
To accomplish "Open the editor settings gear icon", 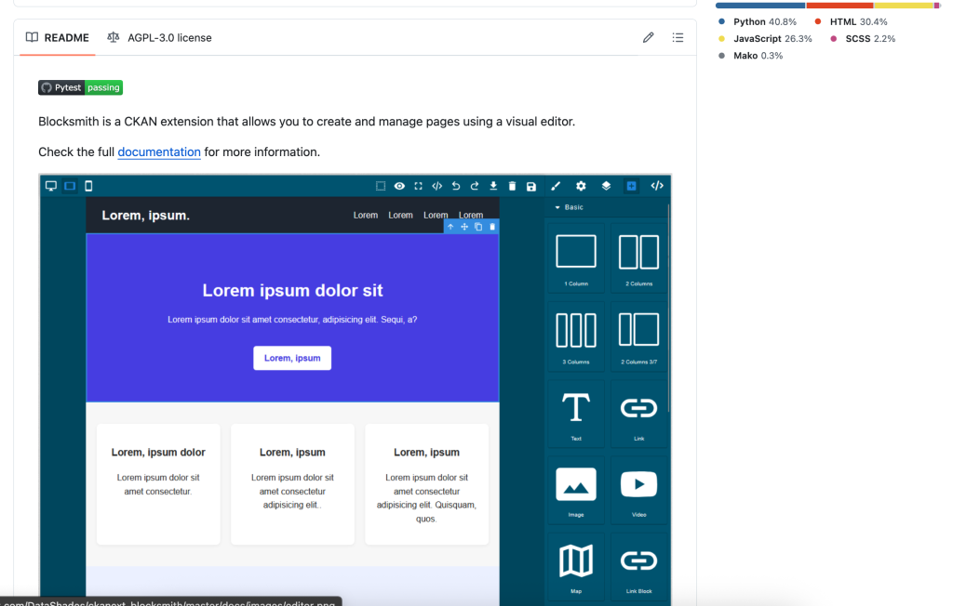I will pyautogui.click(x=580, y=186).
